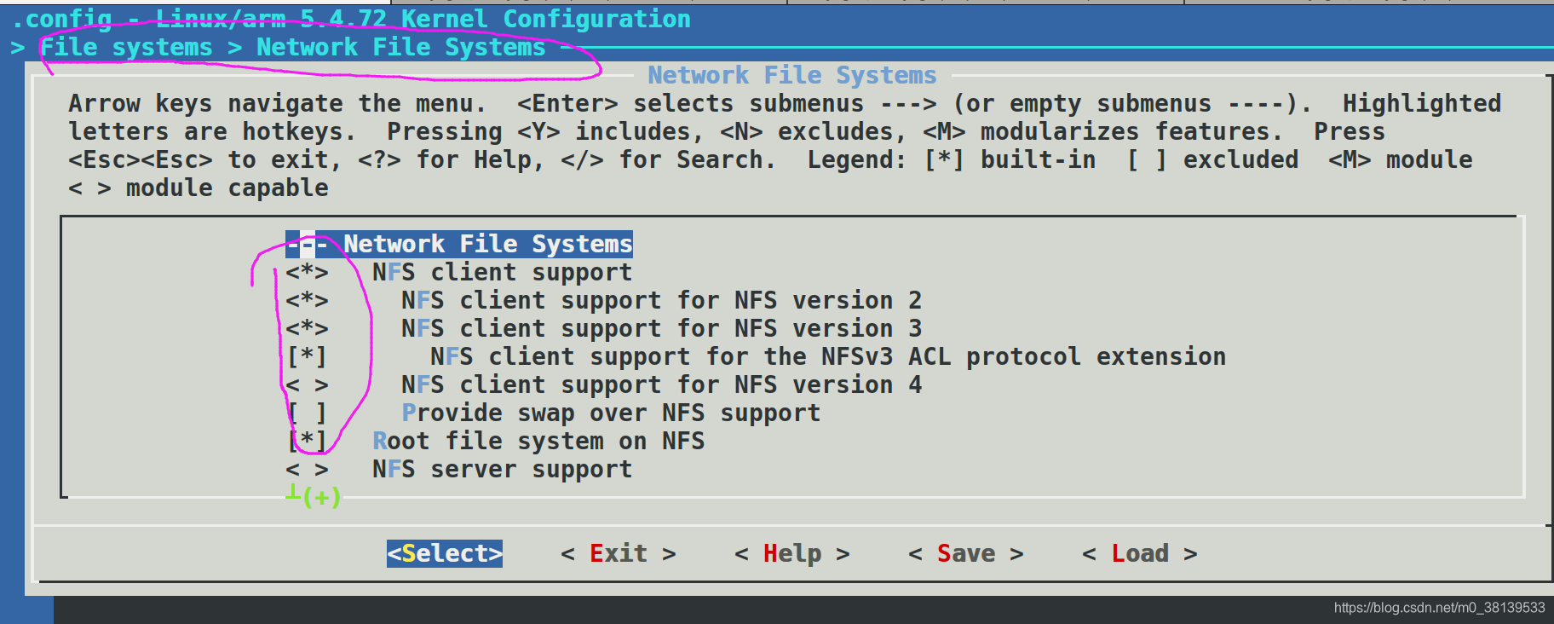Click the Exit button

[619, 554]
